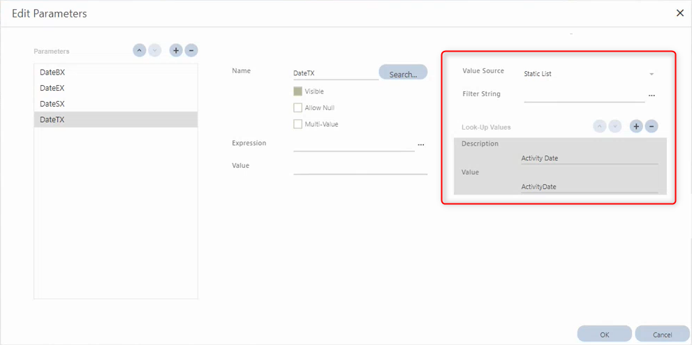Confirm changes with OK button
Viewport: 692px width, 345px height.
coord(604,335)
